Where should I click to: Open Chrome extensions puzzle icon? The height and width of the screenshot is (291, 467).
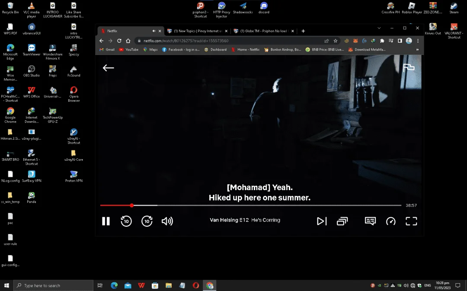click(382, 41)
